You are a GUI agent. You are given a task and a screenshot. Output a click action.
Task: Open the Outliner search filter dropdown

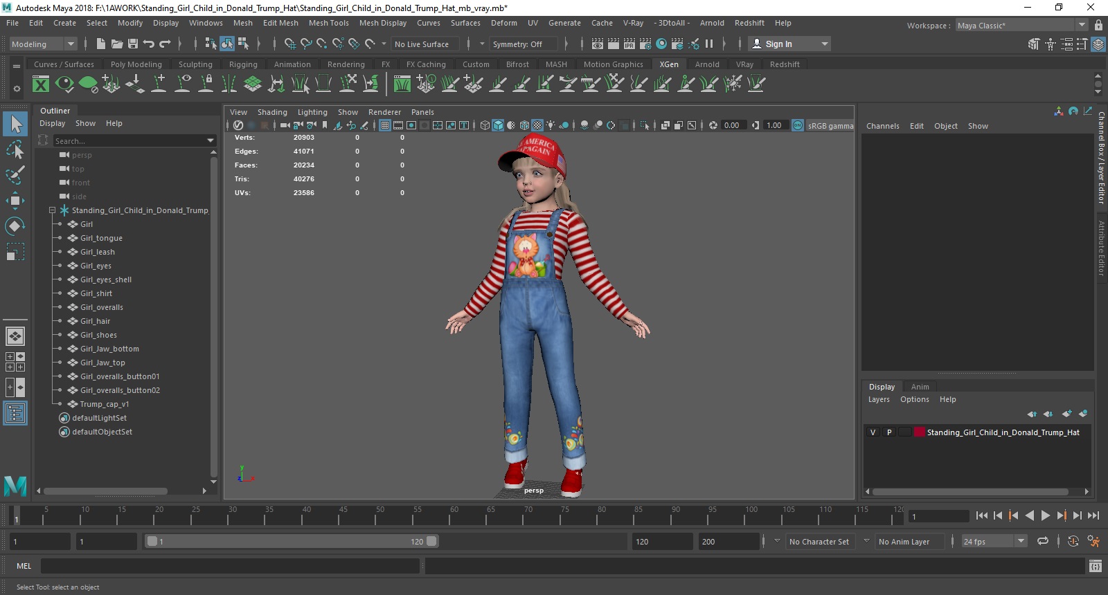tap(211, 140)
